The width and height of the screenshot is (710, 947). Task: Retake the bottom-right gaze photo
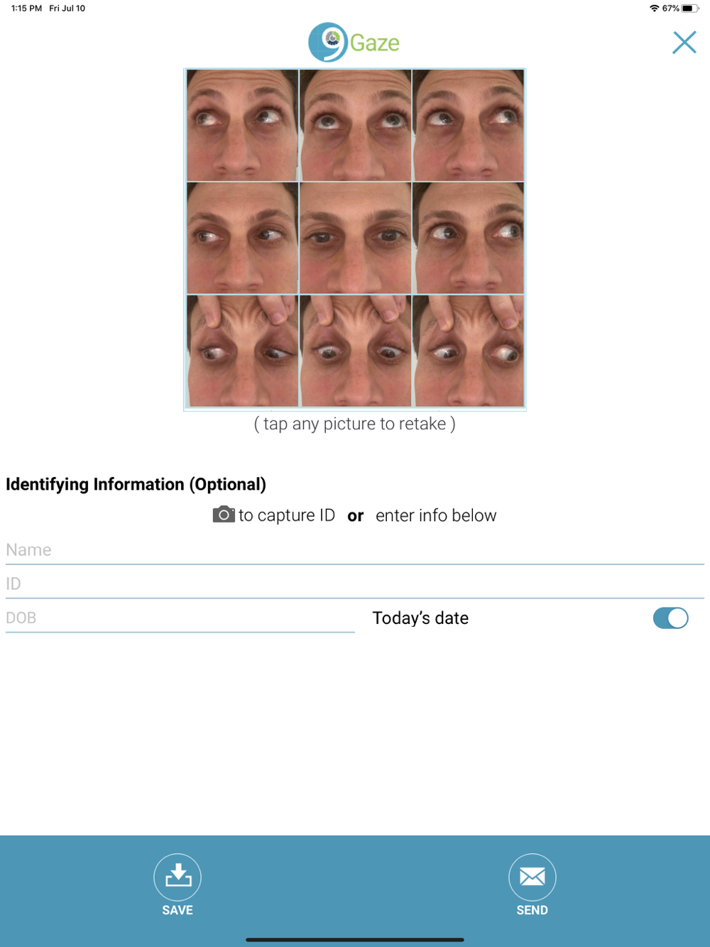pos(468,351)
